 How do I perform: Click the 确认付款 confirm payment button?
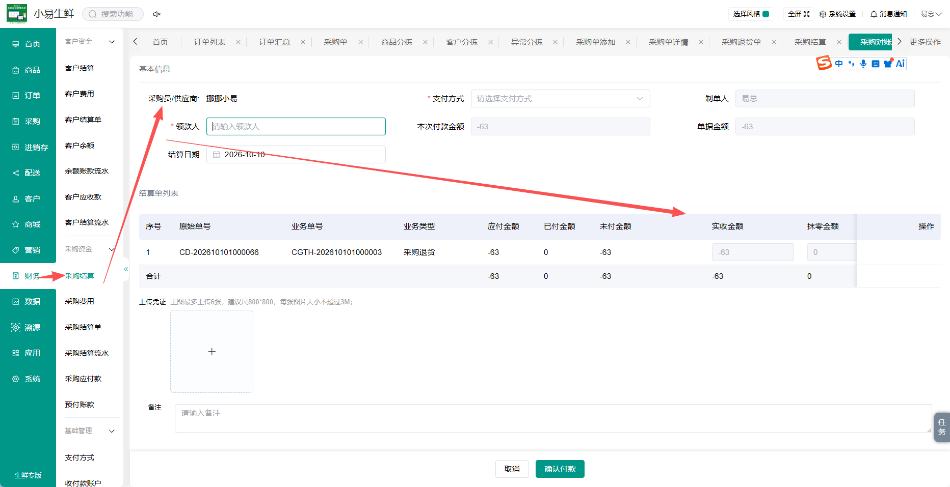(x=560, y=469)
